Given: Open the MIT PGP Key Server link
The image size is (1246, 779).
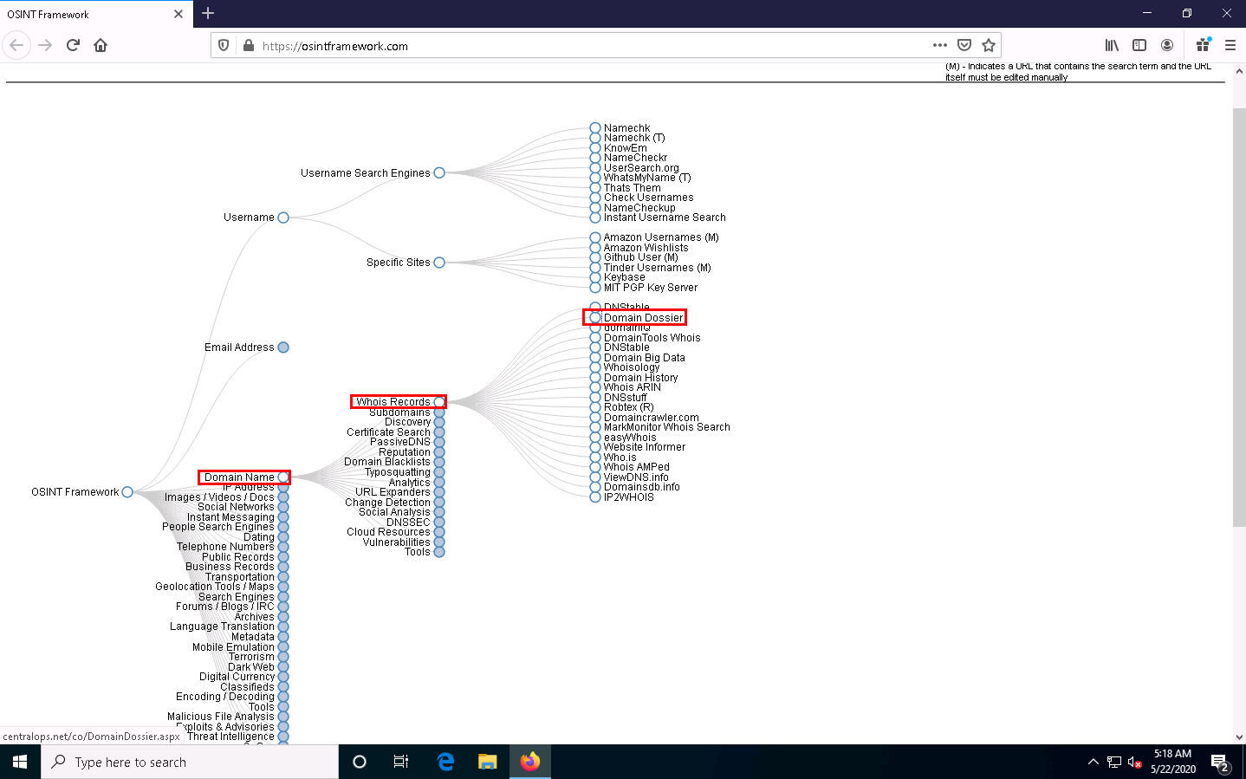Looking at the screenshot, I should click(651, 288).
